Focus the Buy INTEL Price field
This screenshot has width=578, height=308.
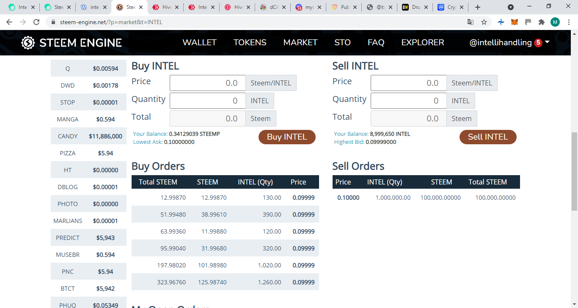point(207,83)
